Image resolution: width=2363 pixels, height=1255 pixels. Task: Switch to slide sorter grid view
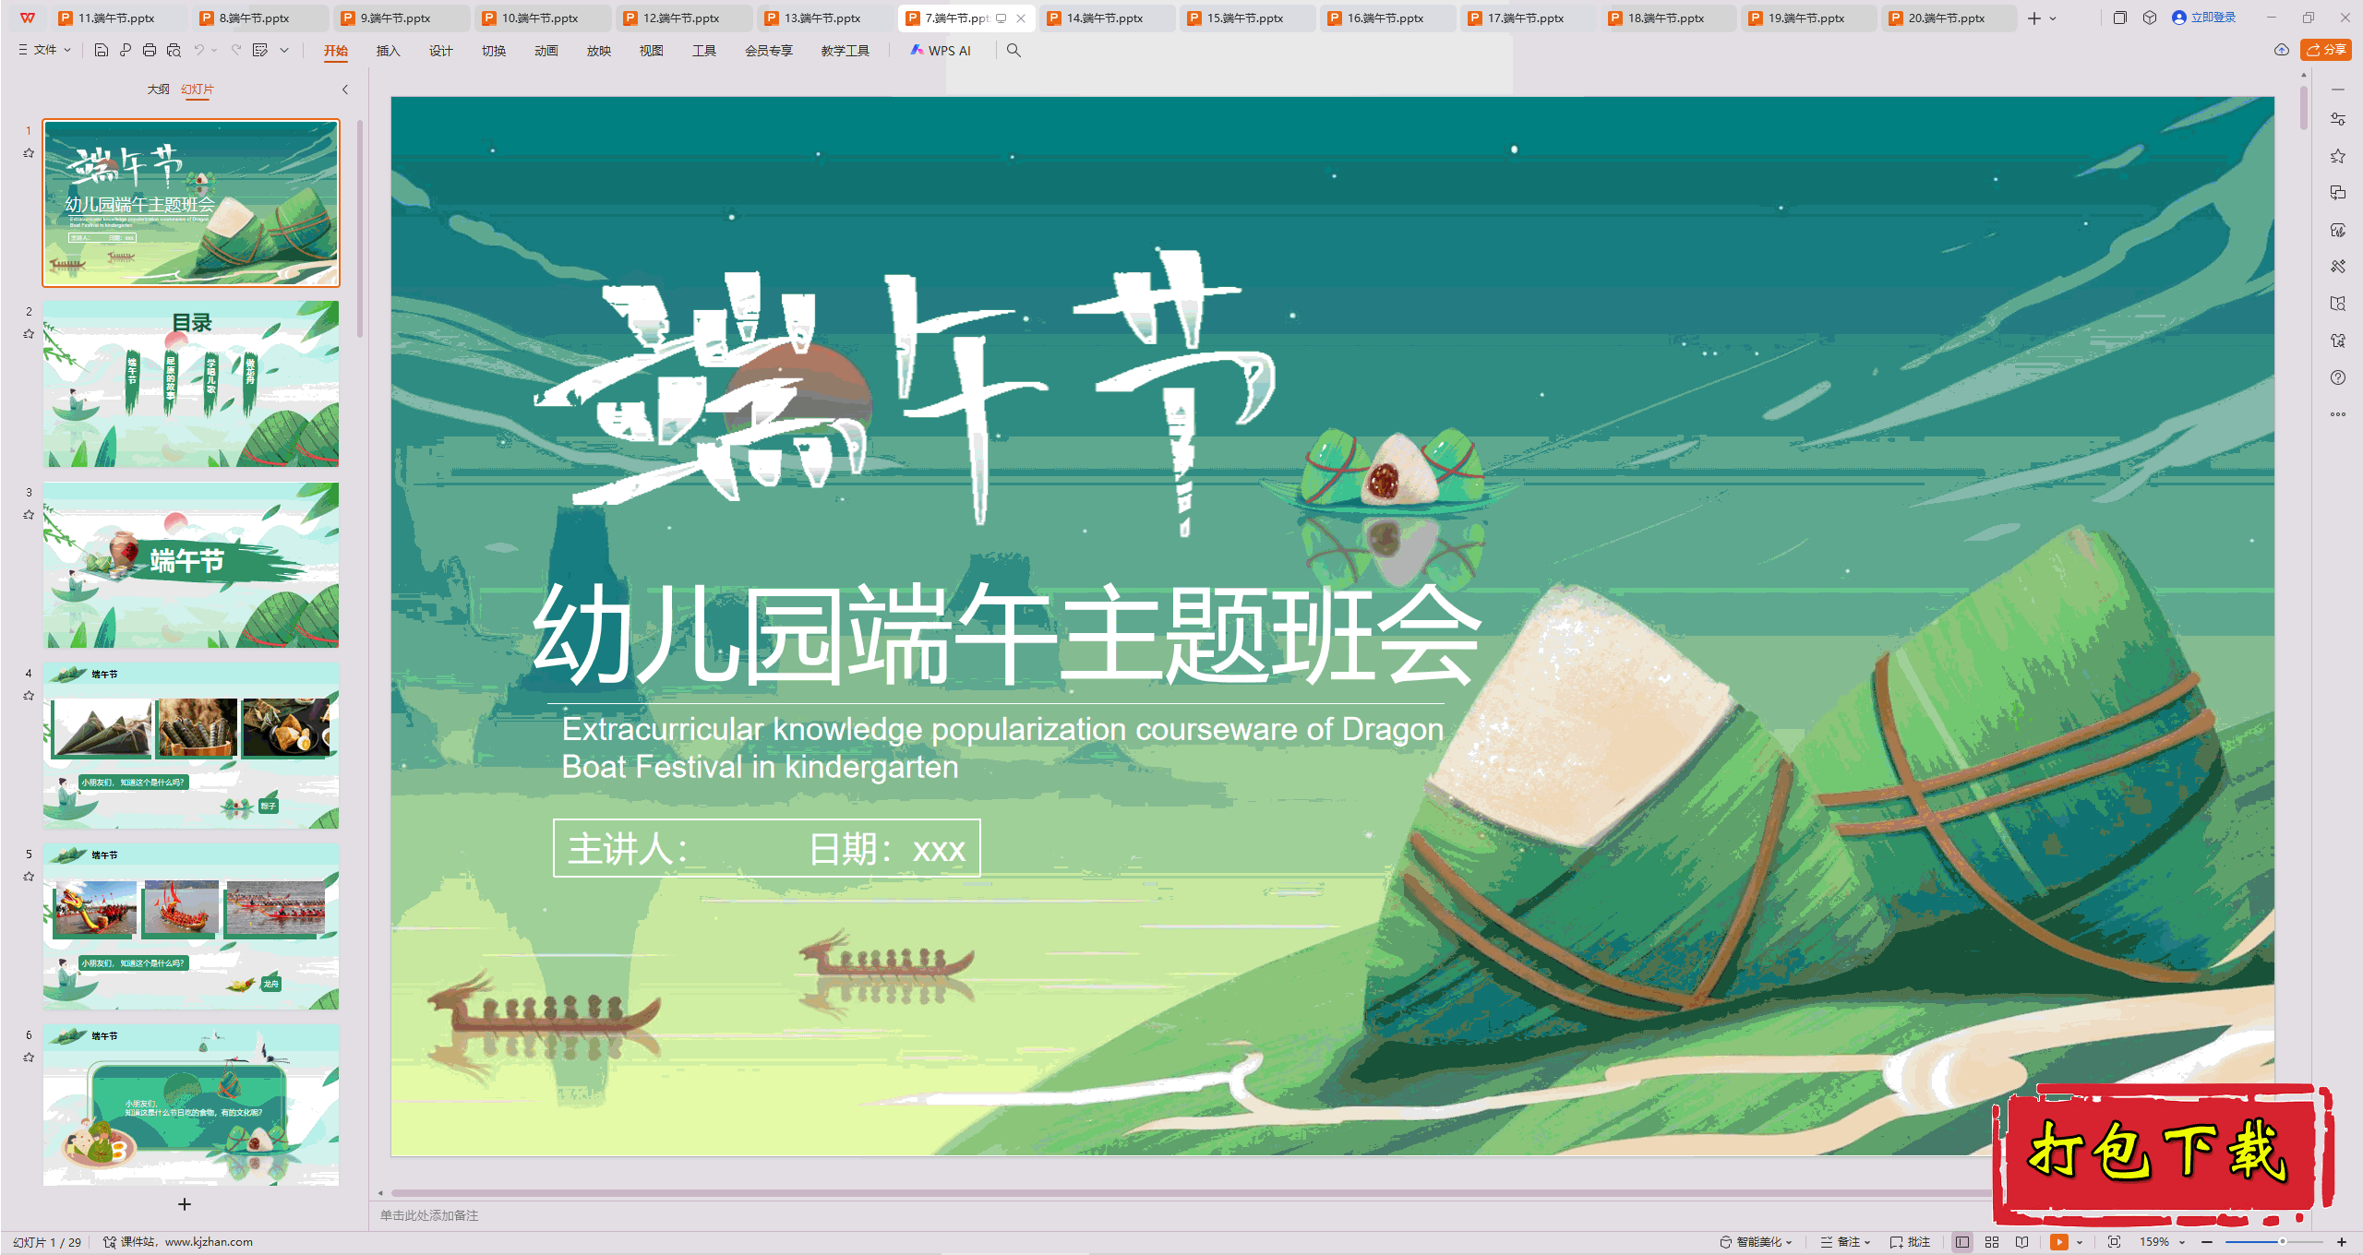click(x=1992, y=1242)
